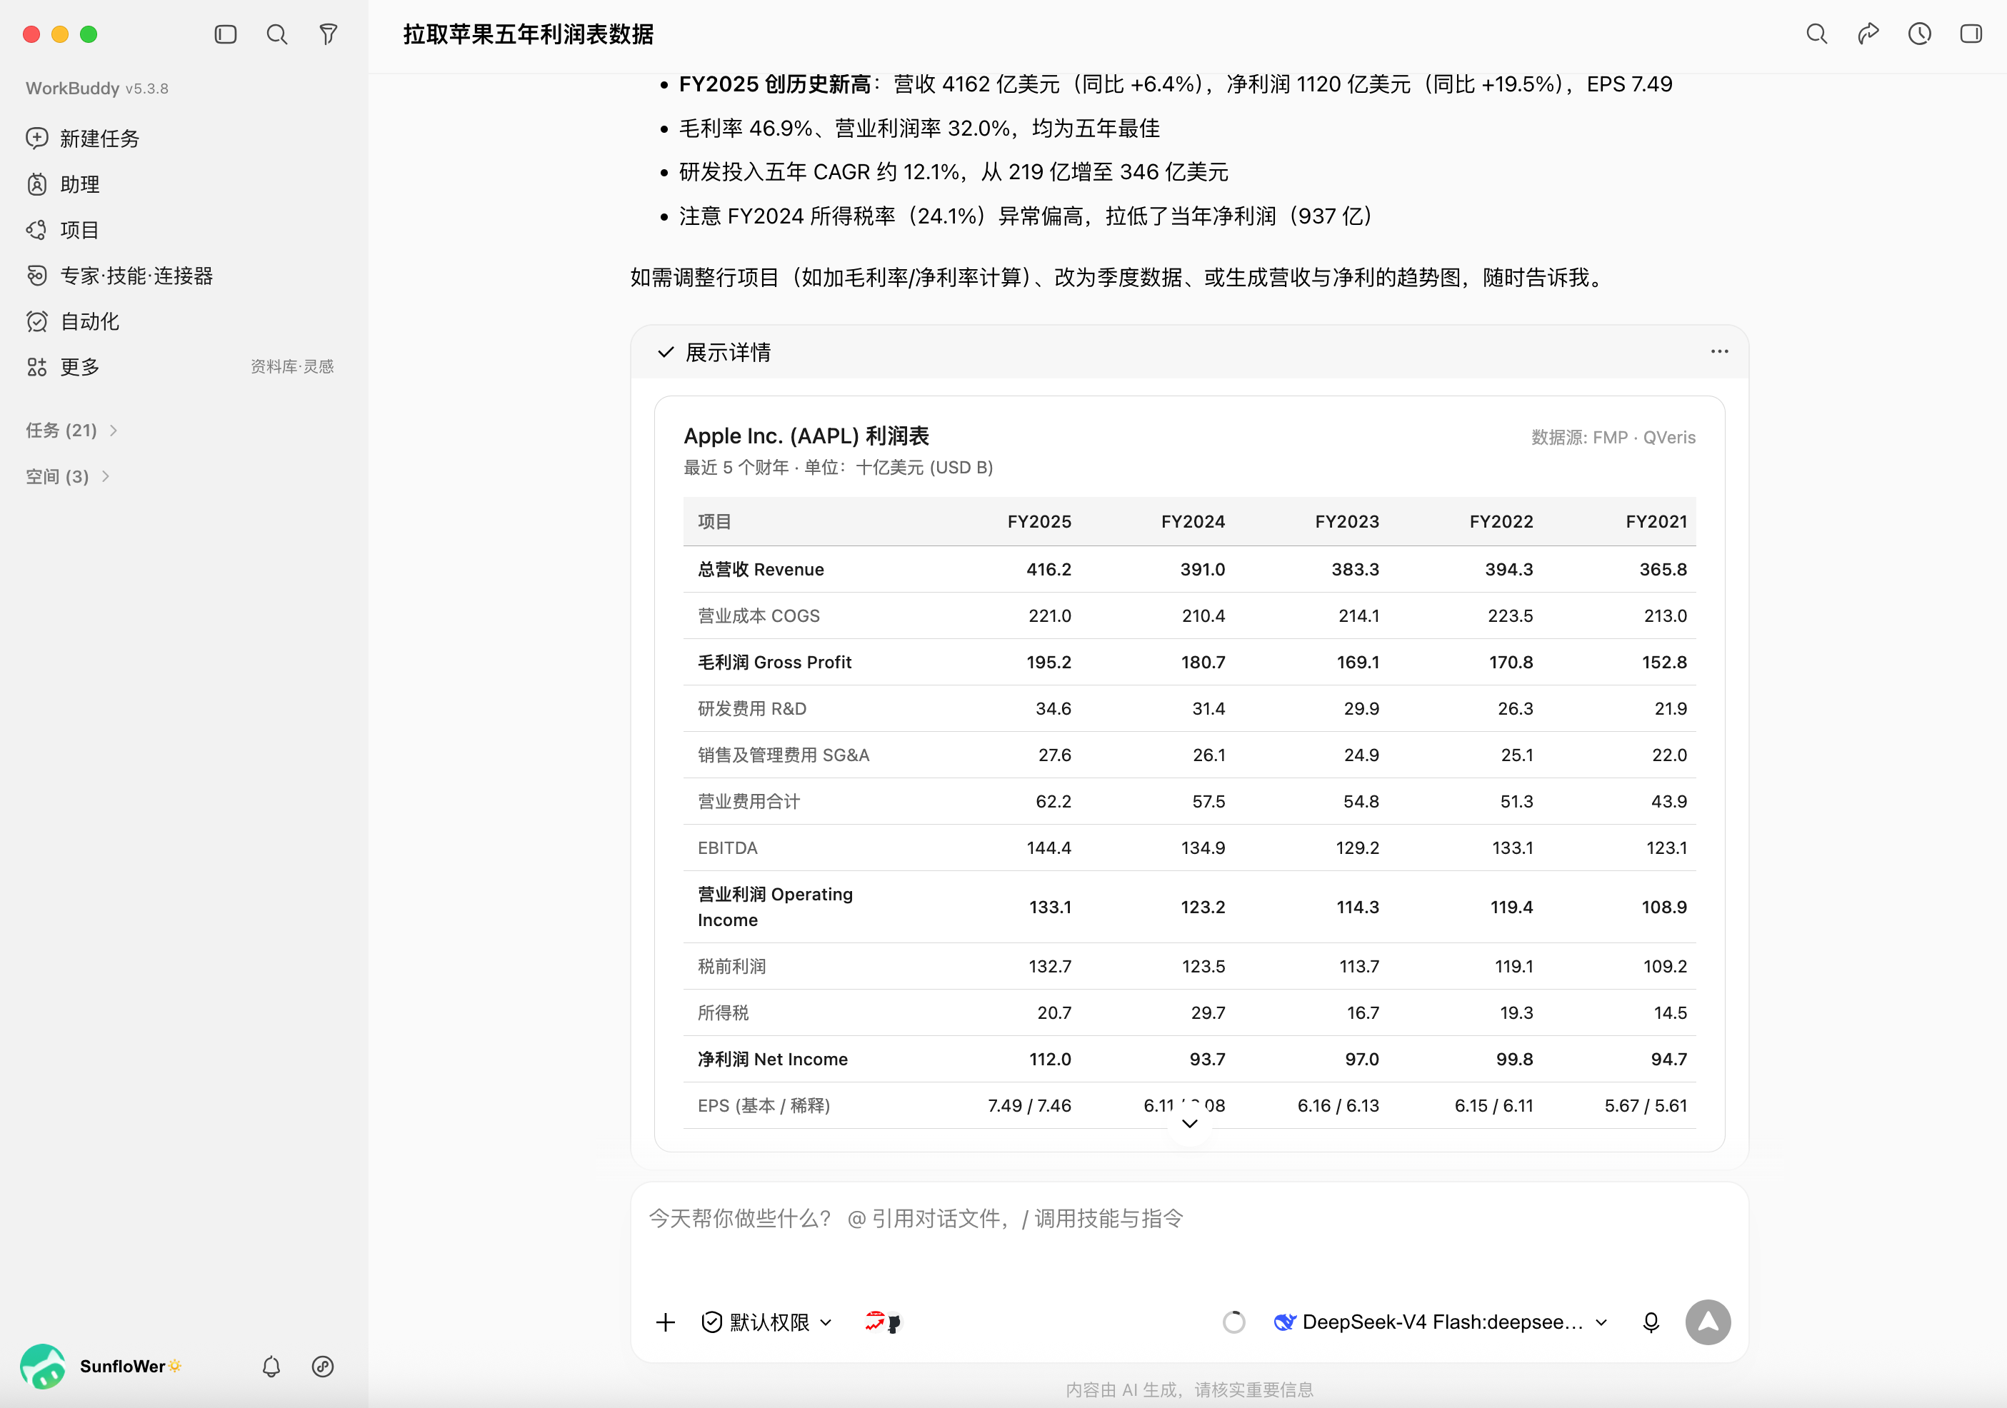
Task: Send the message with arrow button
Action: click(1708, 1322)
